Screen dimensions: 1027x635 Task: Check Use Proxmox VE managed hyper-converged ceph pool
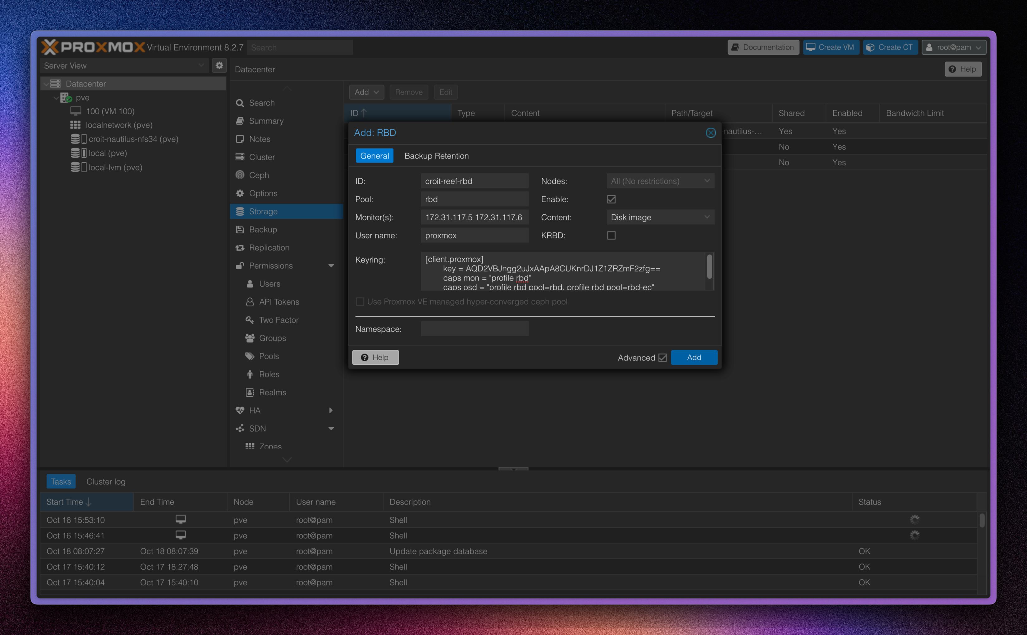tap(360, 301)
